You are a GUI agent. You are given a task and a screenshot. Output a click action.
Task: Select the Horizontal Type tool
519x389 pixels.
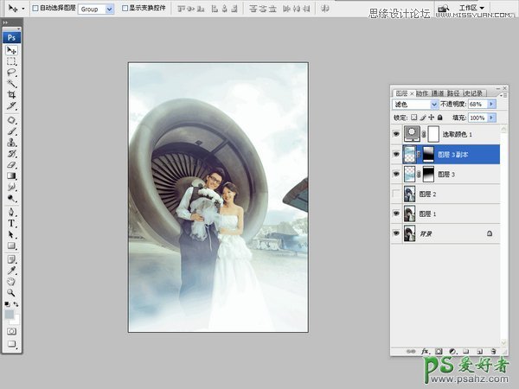click(x=12, y=222)
